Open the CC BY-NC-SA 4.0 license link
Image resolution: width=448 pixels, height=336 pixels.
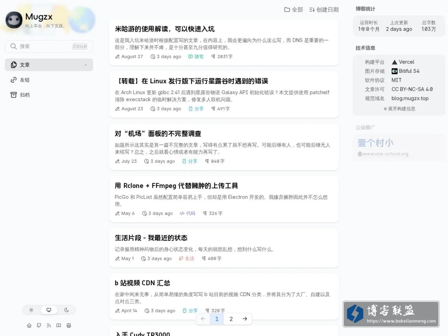[412, 89]
